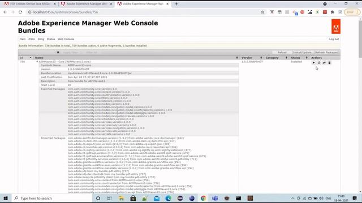Click the Install/Update button

point(303,52)
